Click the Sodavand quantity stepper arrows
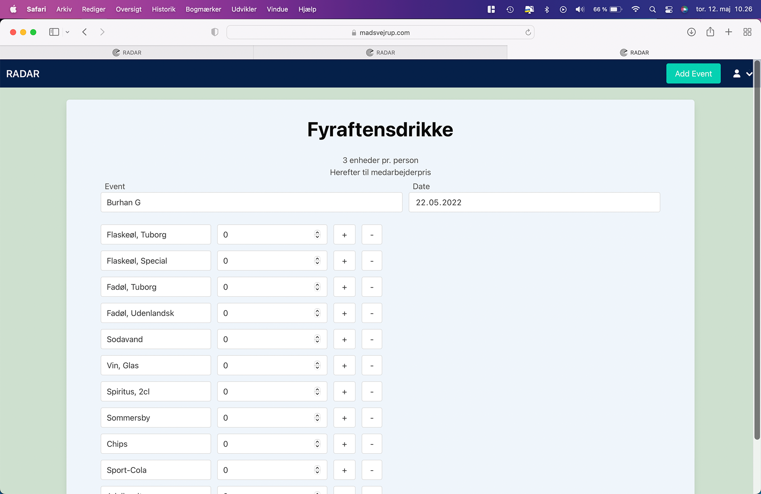761x494 pixels. click(x=317, y=339)
